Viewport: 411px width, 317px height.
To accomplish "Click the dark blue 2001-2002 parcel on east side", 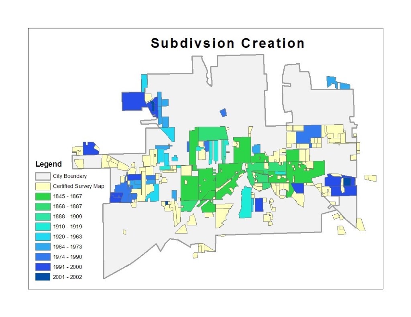I will (347, 182).
